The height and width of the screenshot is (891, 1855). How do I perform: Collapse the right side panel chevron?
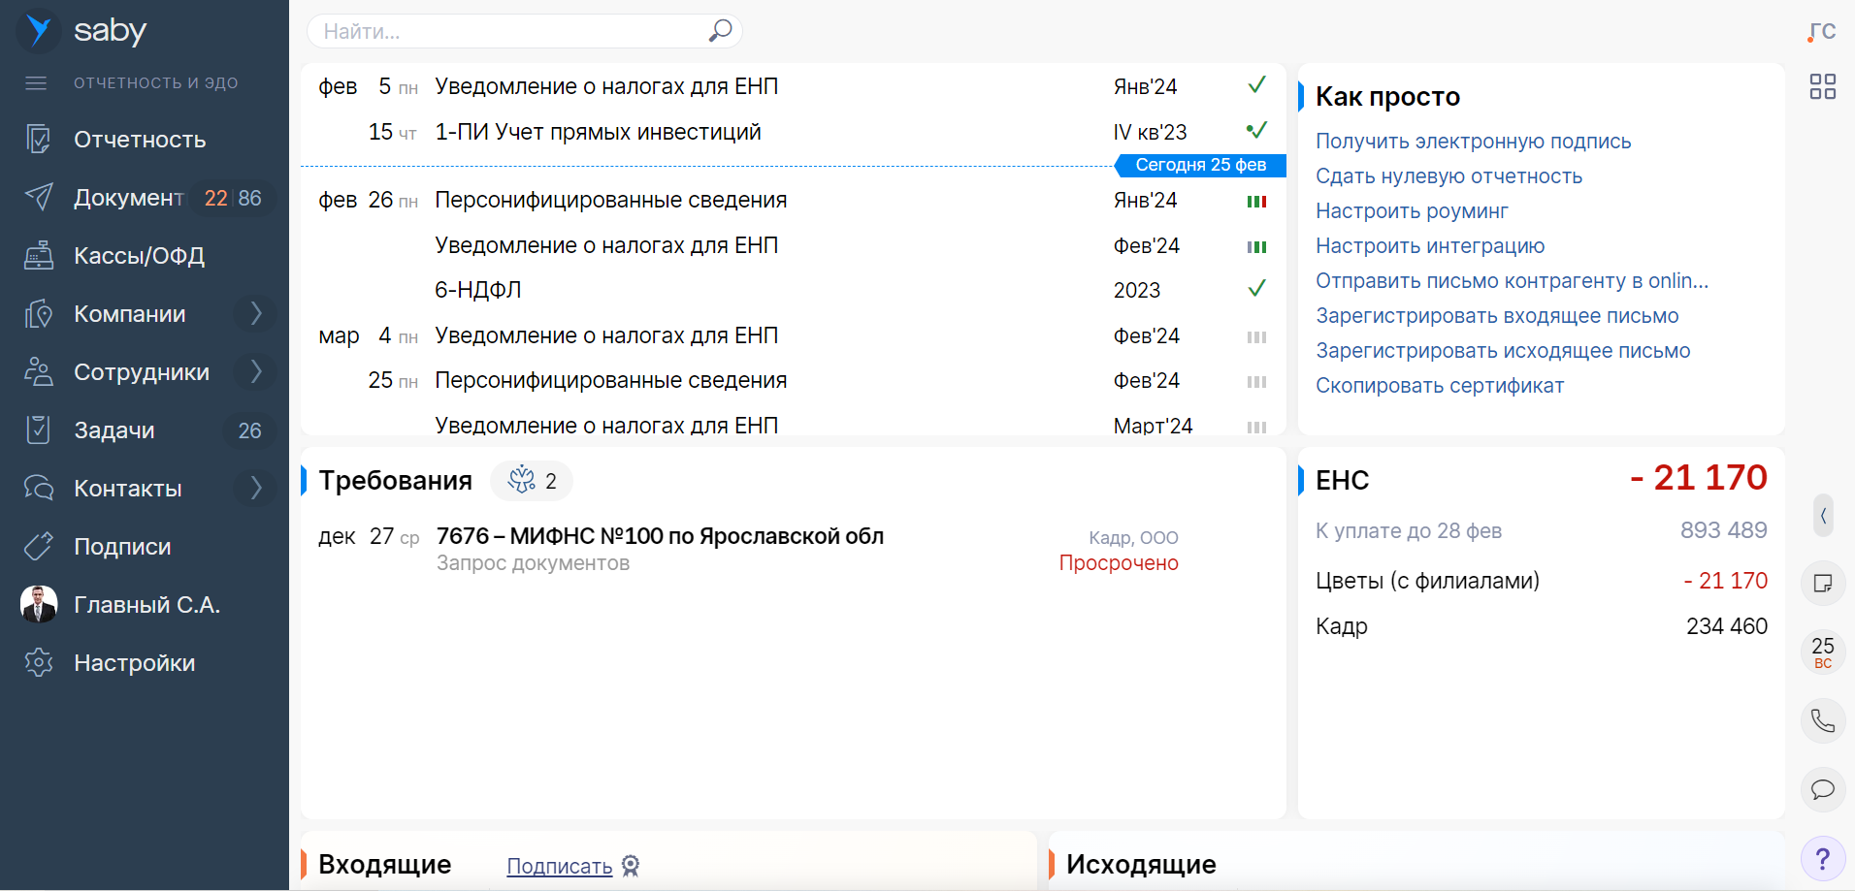tap(1823, 516)
